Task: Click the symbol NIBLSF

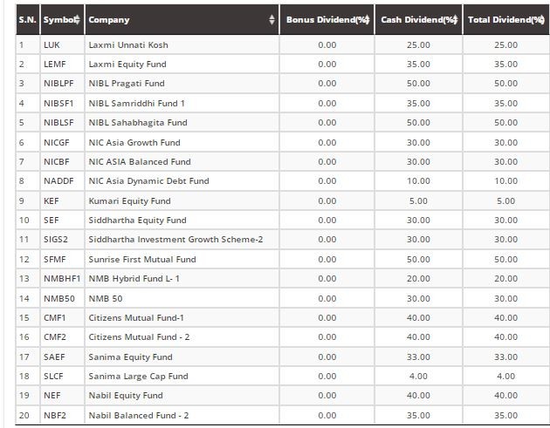Action: tap(58, 123)
